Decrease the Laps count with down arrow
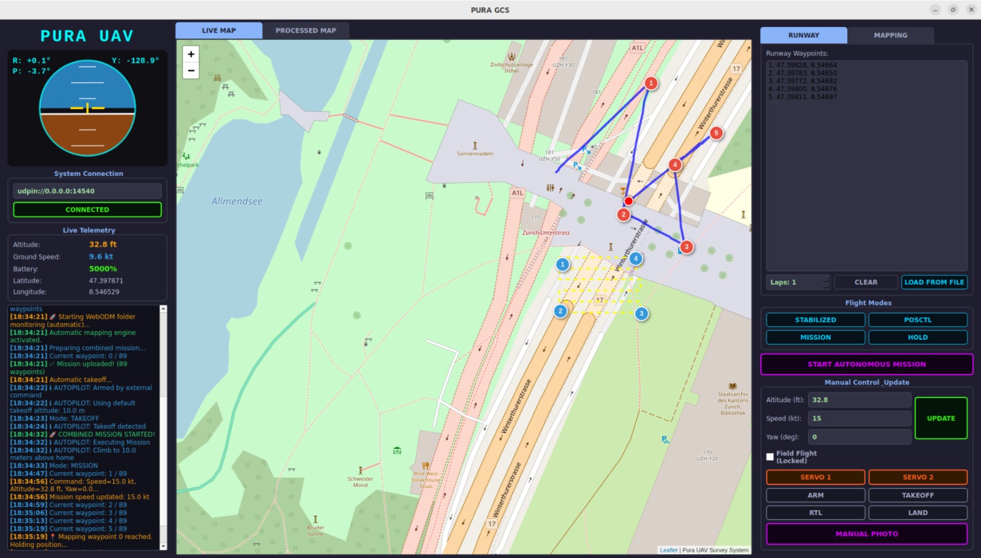The height and width of the screenshot is (558, 981). click(826, 286)
